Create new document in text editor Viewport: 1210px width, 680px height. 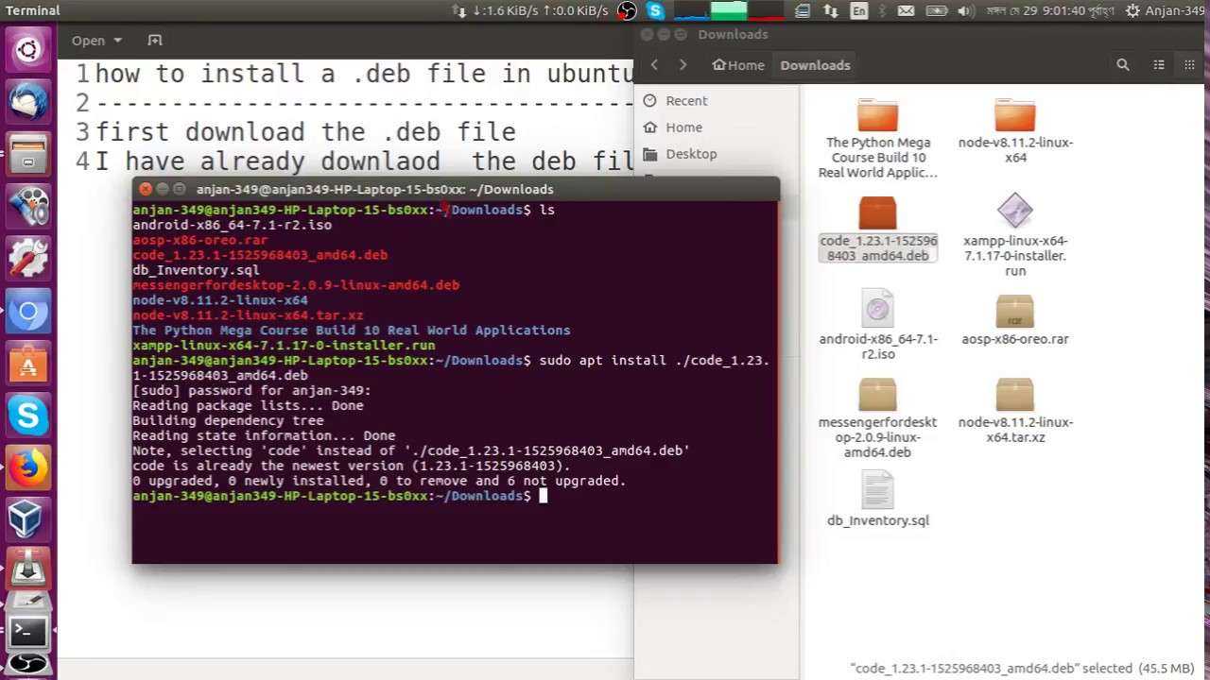[155, 41]
